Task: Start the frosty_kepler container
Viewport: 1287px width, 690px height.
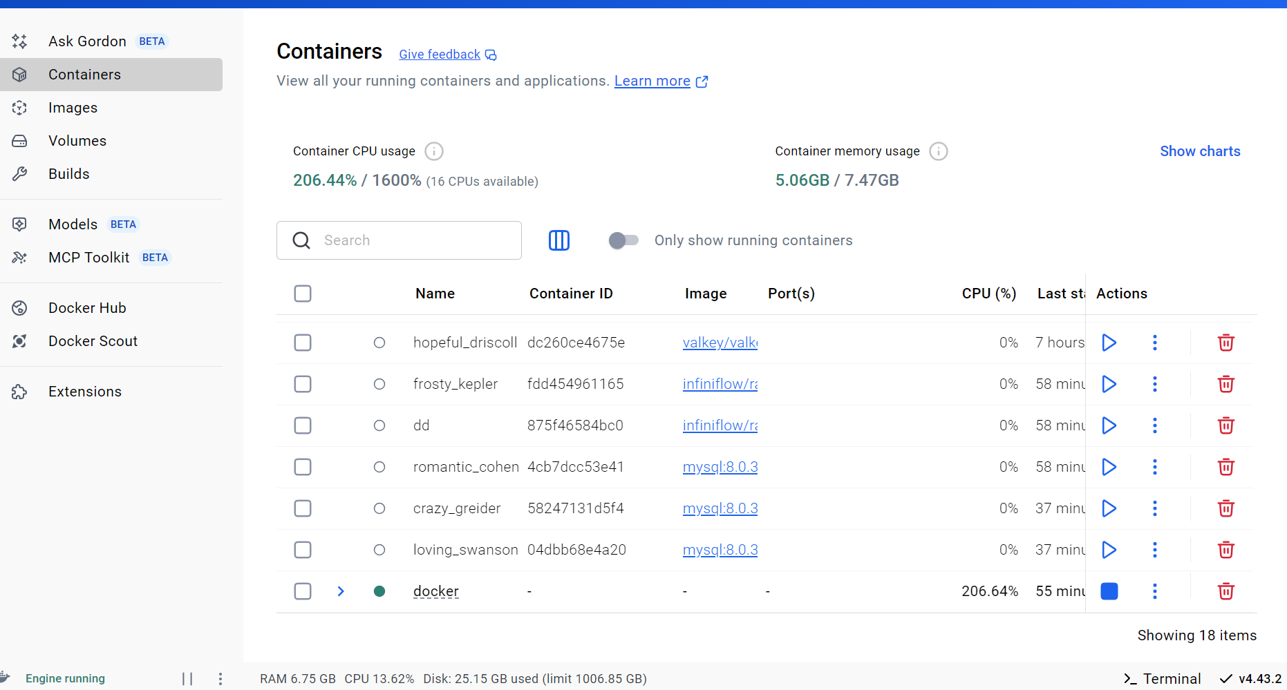Action: [1109, 384]
